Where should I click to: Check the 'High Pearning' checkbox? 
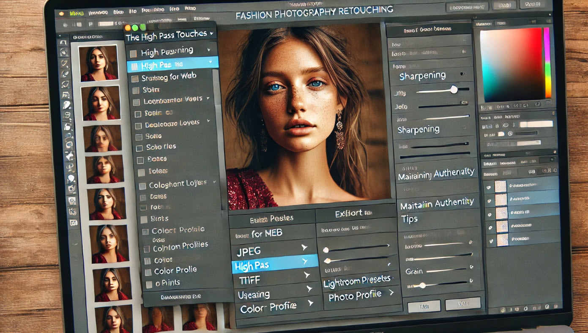[x=134, y=54]
